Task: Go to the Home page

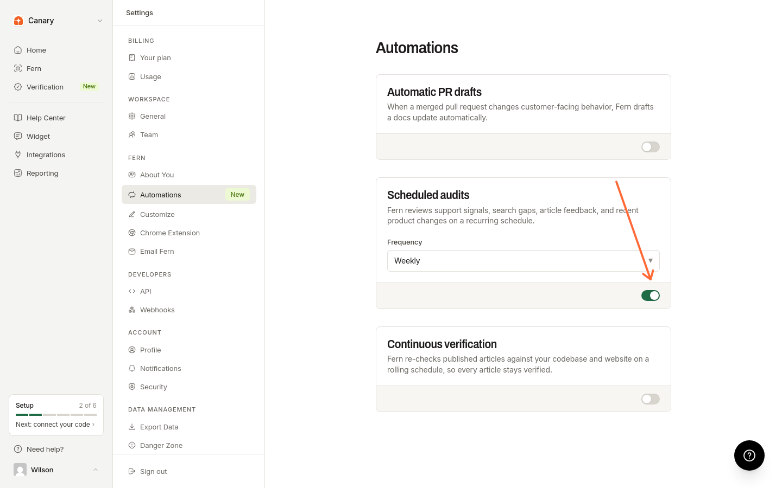Action: pyautogui.click(x=56, y=50)
